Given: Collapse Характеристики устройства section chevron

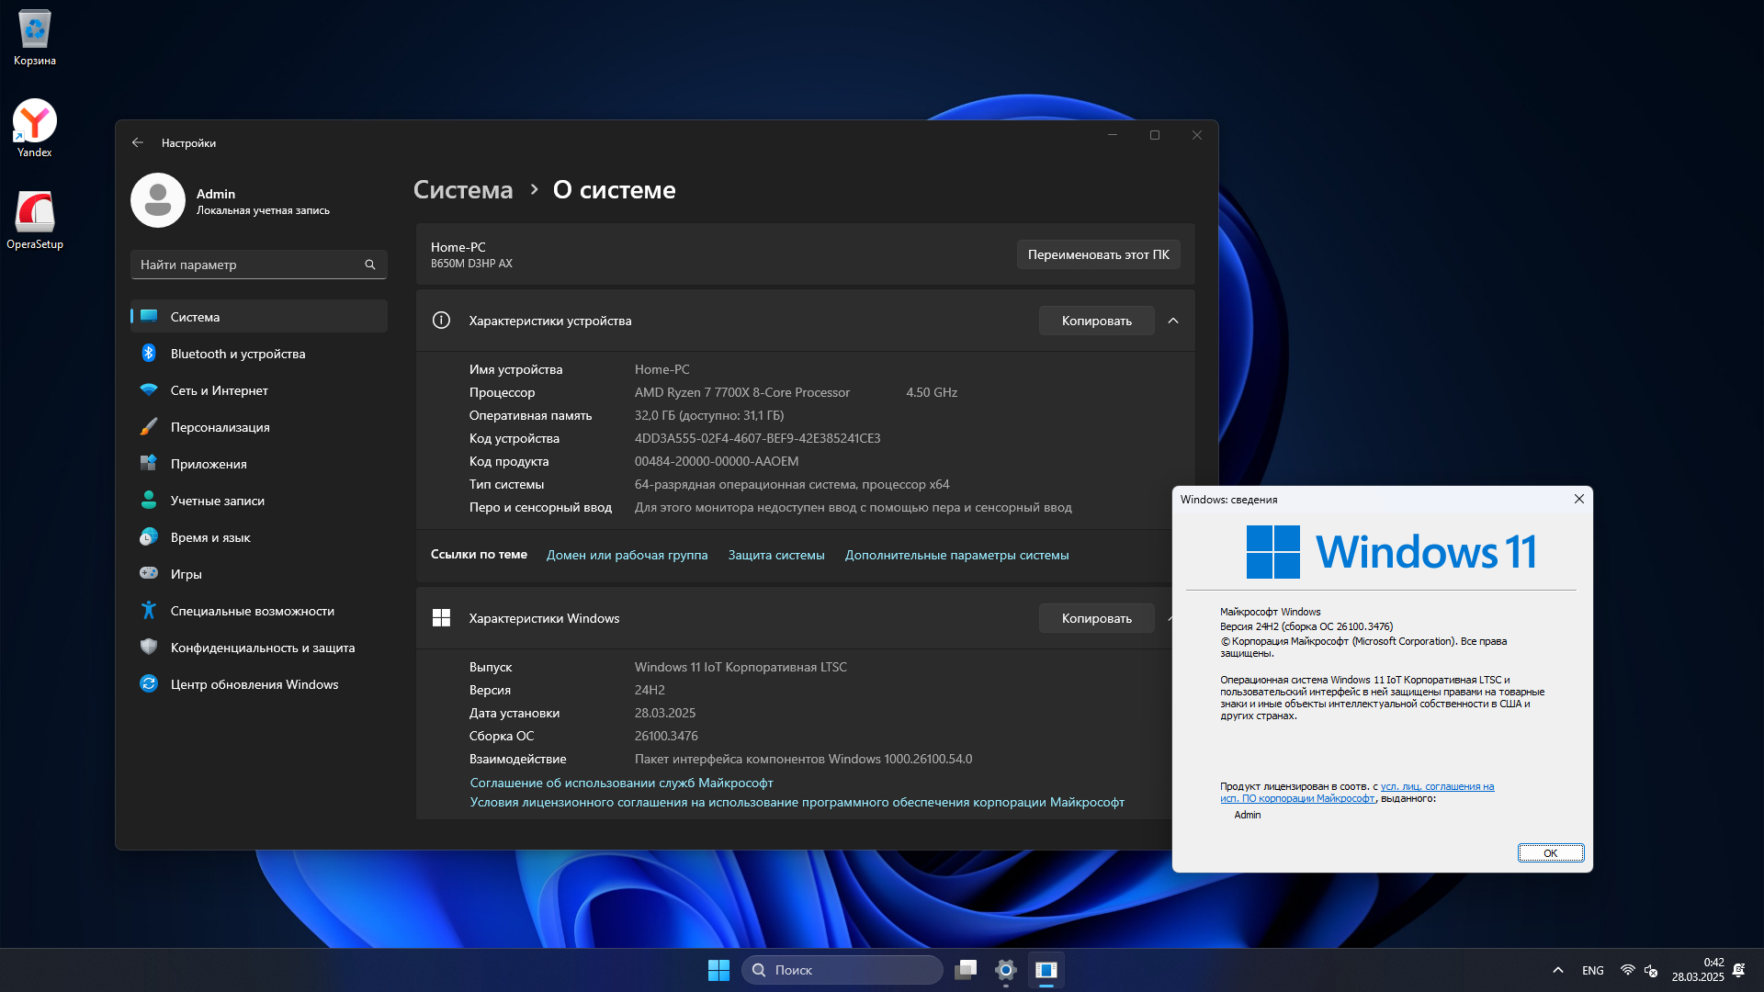Looking at the screenshot, I should (x=1173, y=321).
